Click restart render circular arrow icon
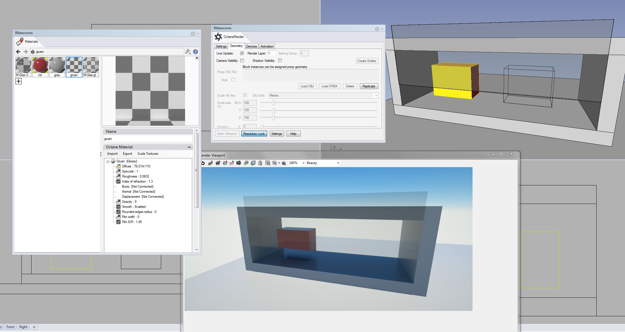 coord(203,163)
